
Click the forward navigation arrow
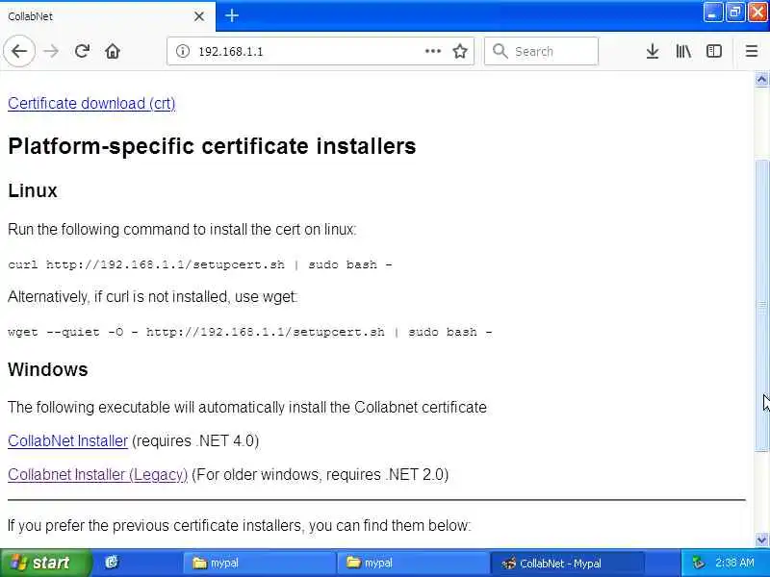51,51
